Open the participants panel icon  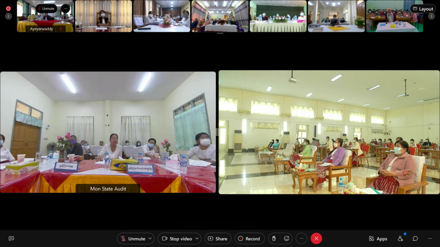coord(400,239)
